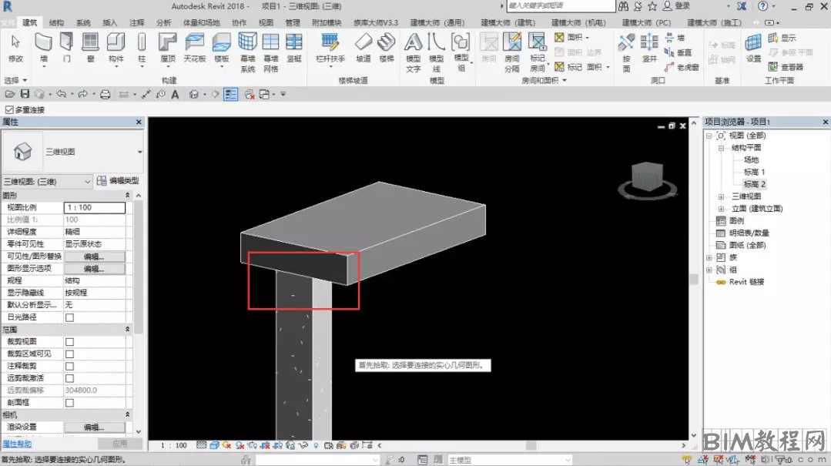Enable the 远剪裁激活 checkbox
Viewport: 831px width, 466px height.
[x=69, y=378]
